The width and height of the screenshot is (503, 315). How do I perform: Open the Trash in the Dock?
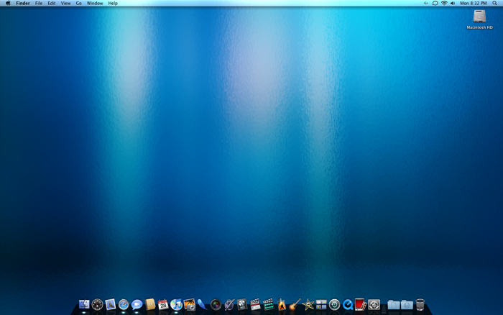coord(420,304)
